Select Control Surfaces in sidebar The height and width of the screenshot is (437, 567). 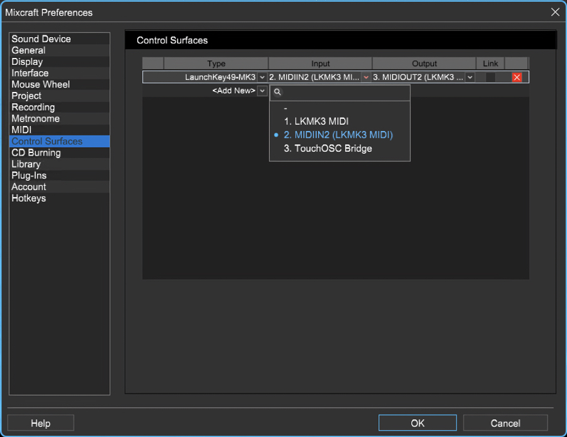coord(59,141)
